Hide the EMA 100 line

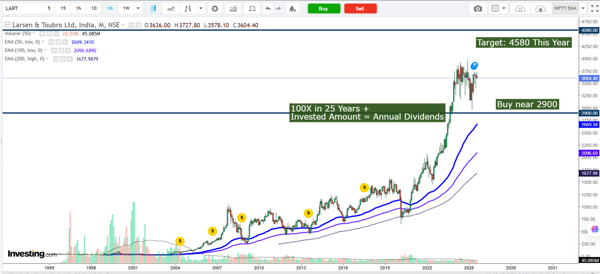(x=54, y=51)
